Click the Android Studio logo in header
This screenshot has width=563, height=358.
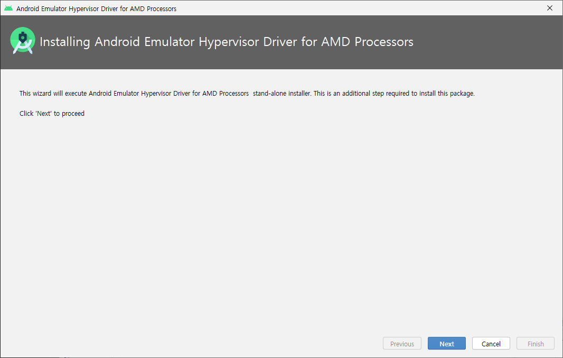tap(23, 41)
